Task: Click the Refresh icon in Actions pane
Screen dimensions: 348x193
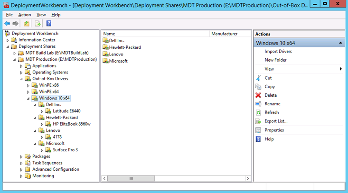Action: click(x=258, y=112)
